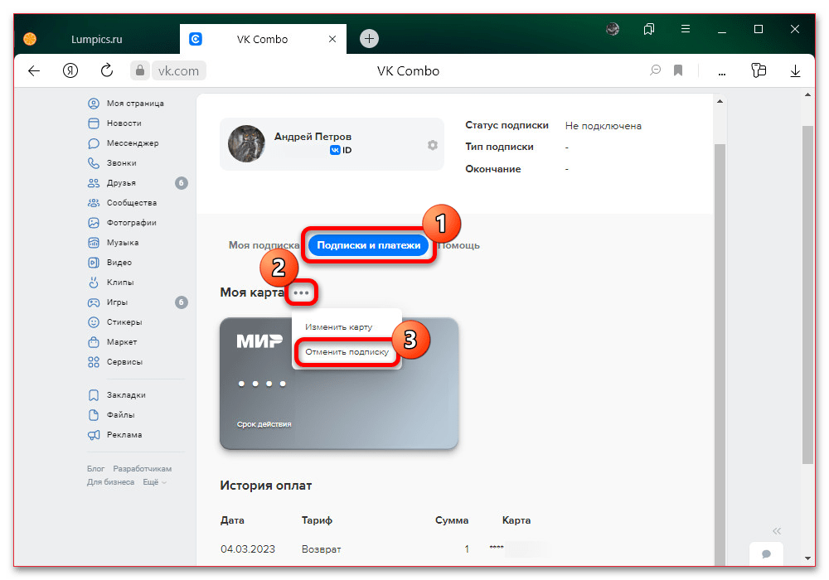The image size is (829, 580).
Task: Select Подписки и платежи tab
Action: [x=369, y=245]
